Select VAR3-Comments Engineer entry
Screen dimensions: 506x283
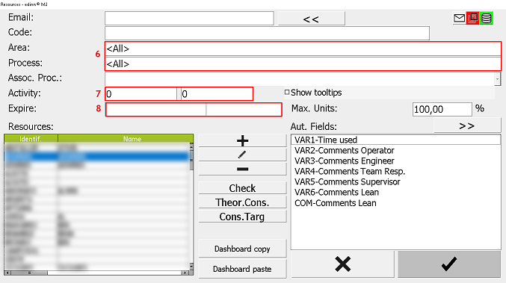tap(395, 161)
